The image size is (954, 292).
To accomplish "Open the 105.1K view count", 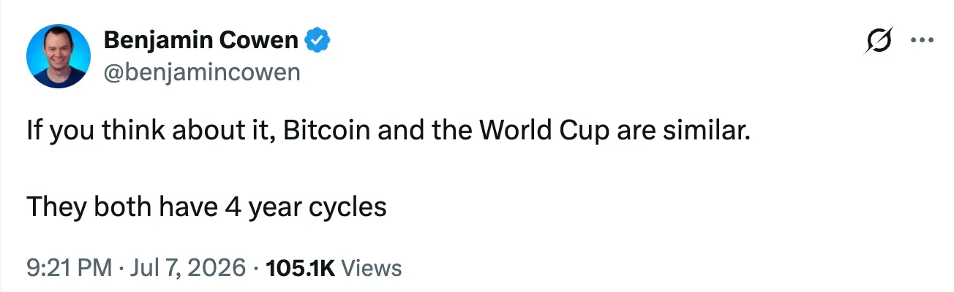I will click(301, 268).
